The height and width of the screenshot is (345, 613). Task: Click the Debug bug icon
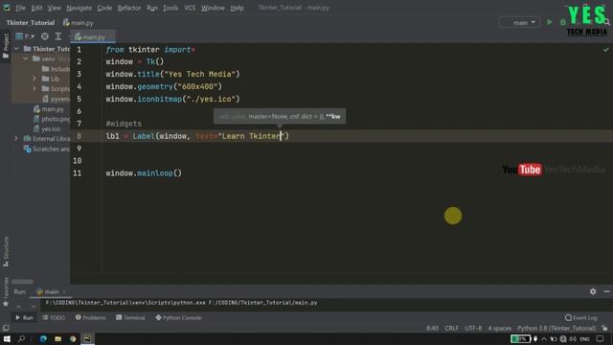click(x=563, y=22)
